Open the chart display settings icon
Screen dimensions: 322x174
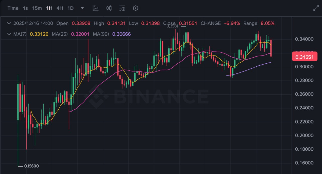pos(122,8)
